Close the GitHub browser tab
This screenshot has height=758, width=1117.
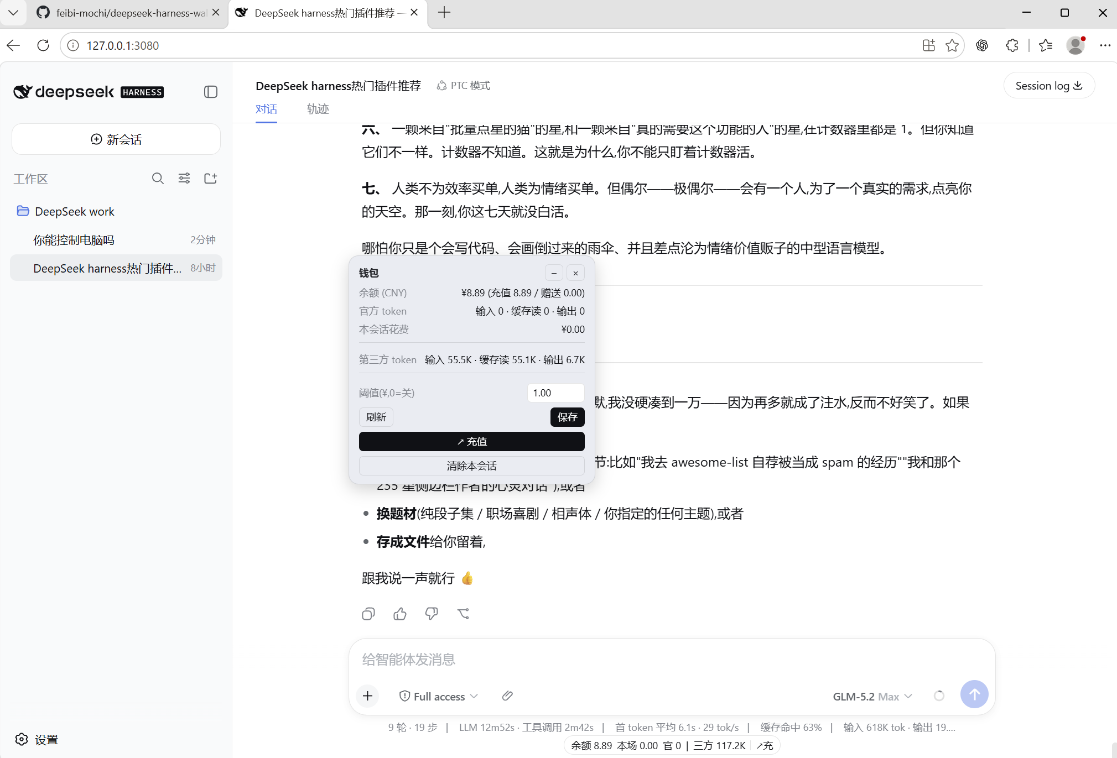click(x=216, y=12)
